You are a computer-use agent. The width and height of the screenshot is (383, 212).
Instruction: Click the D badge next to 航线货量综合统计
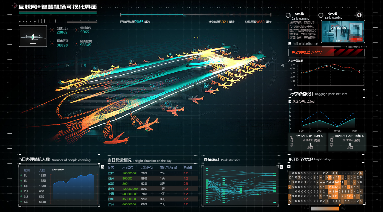tap(290, 102)
